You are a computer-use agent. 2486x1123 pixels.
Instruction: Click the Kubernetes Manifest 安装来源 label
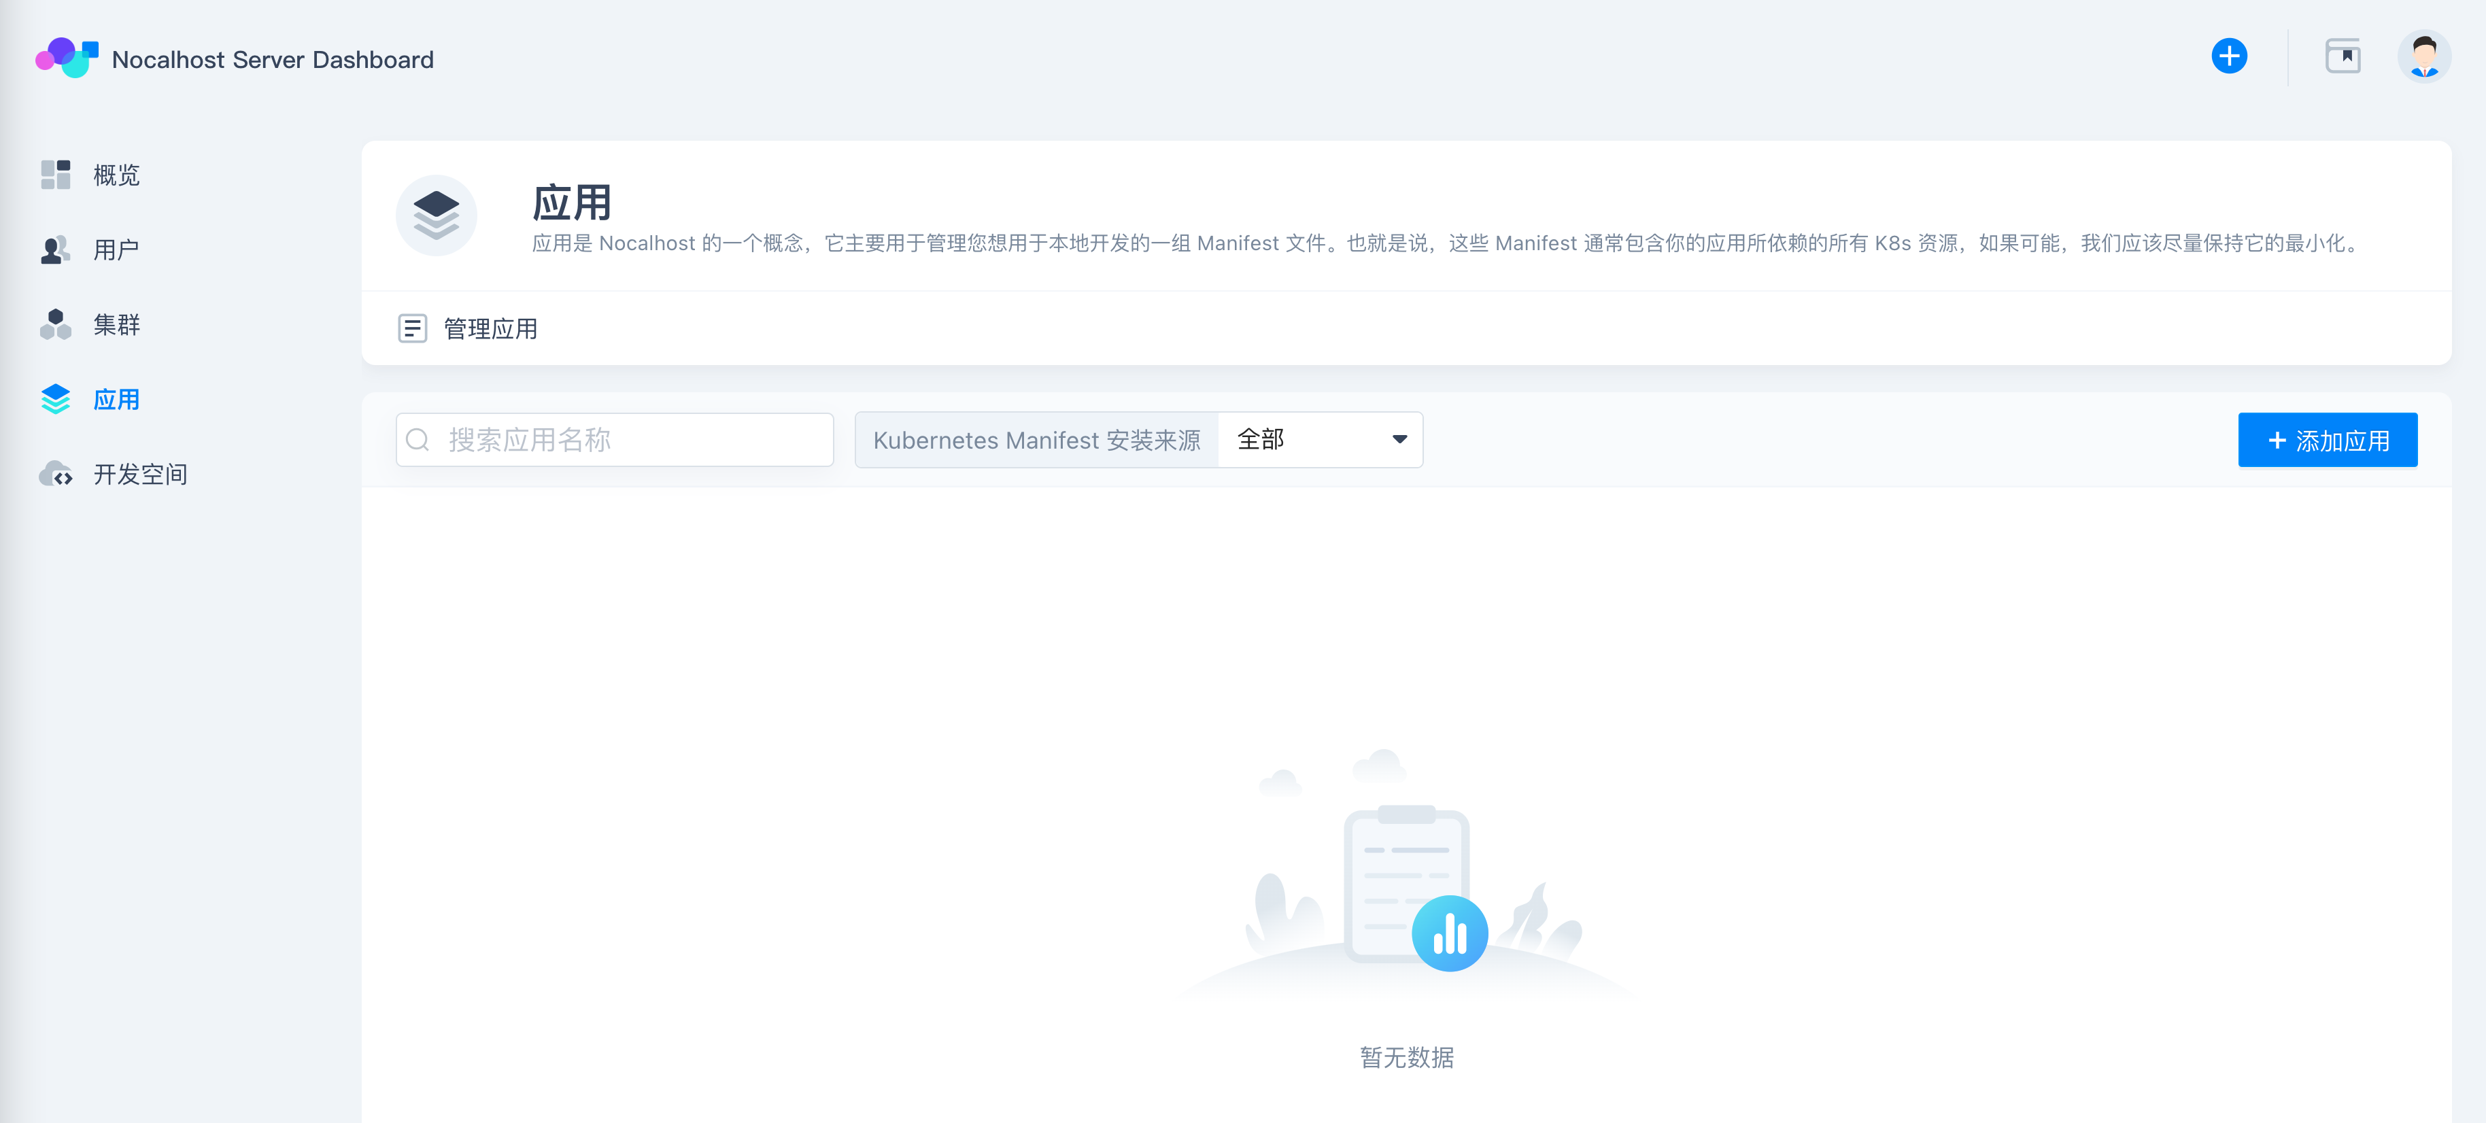tap(1036, 440)
